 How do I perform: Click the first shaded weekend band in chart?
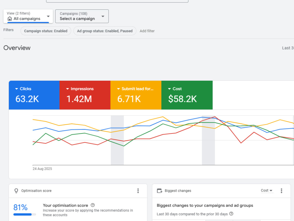pos(117,140)
